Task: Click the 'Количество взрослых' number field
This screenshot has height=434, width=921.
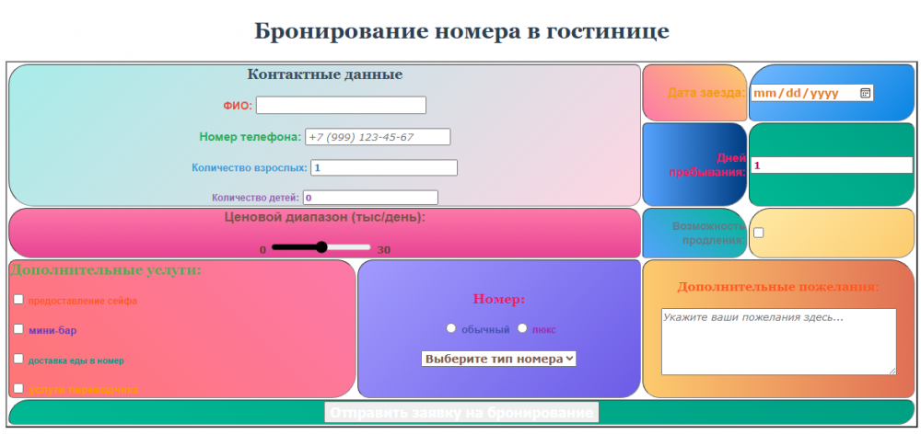Action: point(384,167)
